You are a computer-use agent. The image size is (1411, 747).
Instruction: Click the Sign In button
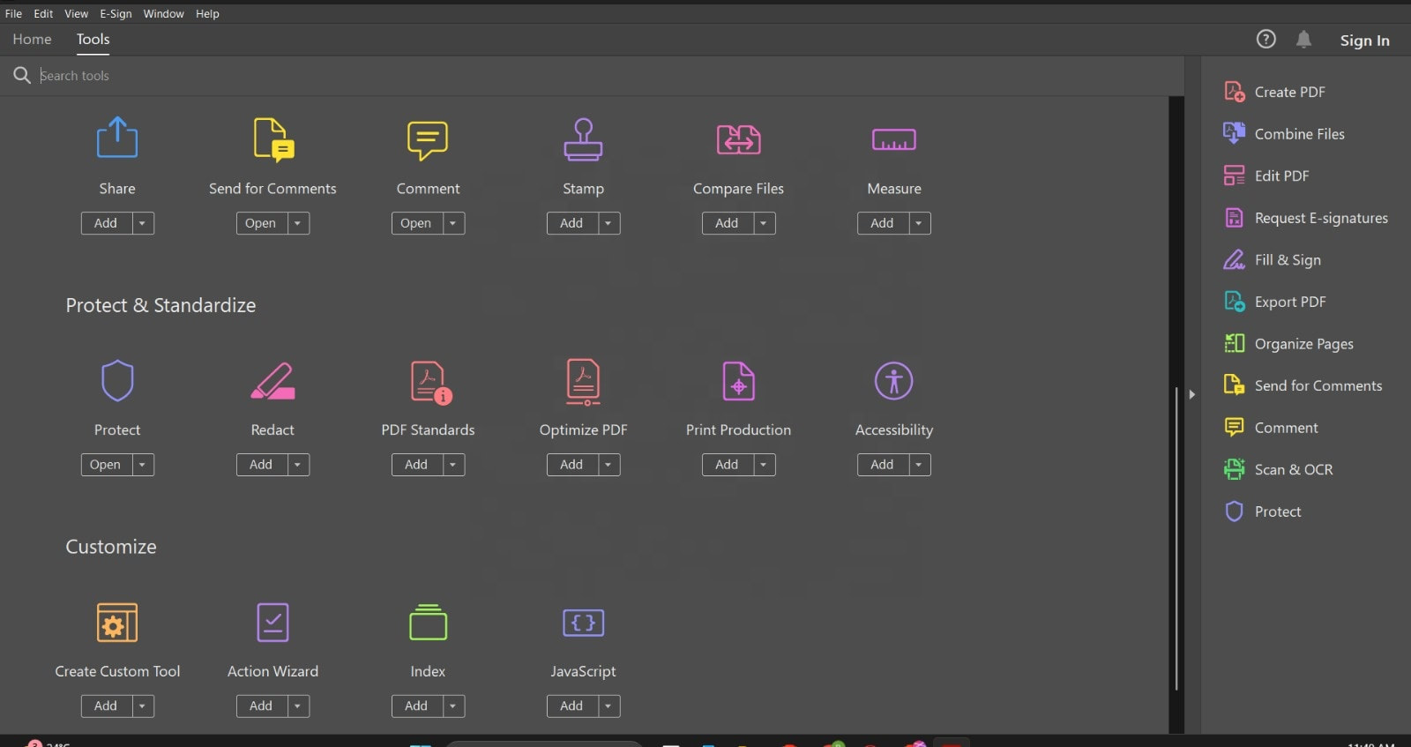tap(1364, 41)
